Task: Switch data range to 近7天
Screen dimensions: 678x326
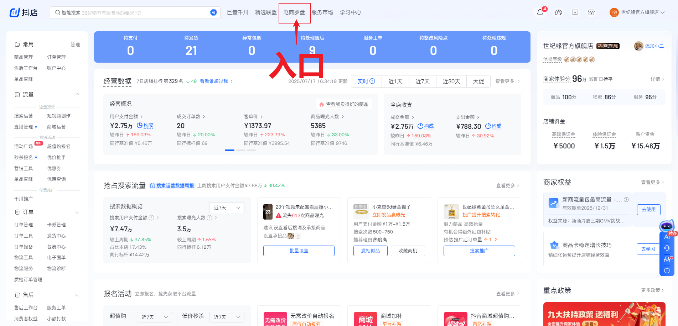Action: (423, 81)
